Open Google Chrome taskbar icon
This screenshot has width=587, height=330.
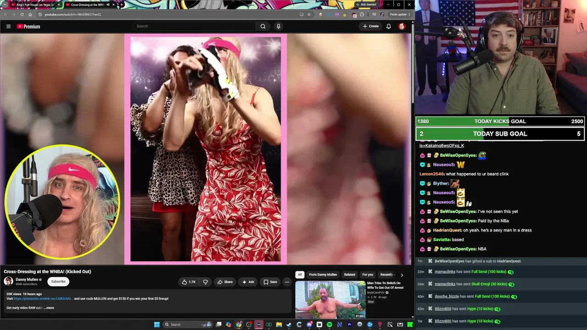[x=238, y=324]
